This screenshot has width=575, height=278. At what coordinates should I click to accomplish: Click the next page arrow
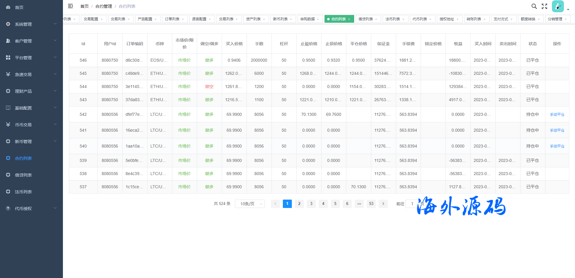[383, 204]
